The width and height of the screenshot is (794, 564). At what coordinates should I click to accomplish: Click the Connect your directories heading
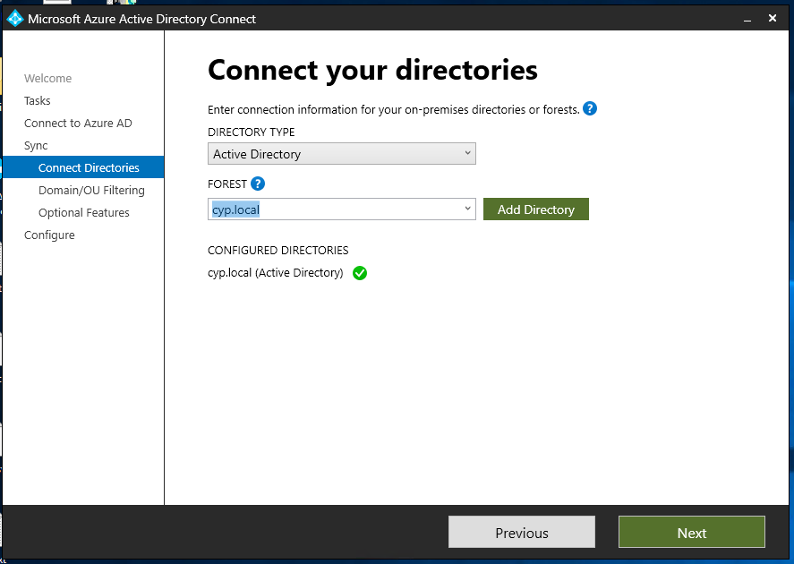tap(372, 70)
